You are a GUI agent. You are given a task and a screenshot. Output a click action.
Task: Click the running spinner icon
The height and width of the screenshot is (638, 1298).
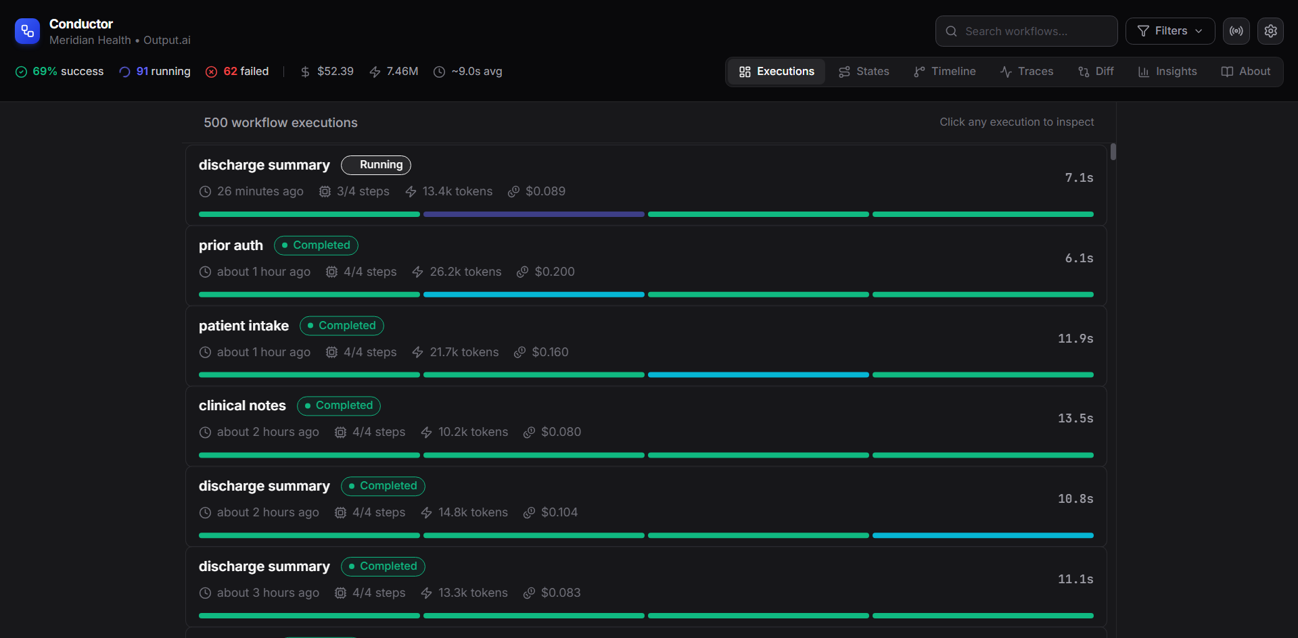pos(124,72)
